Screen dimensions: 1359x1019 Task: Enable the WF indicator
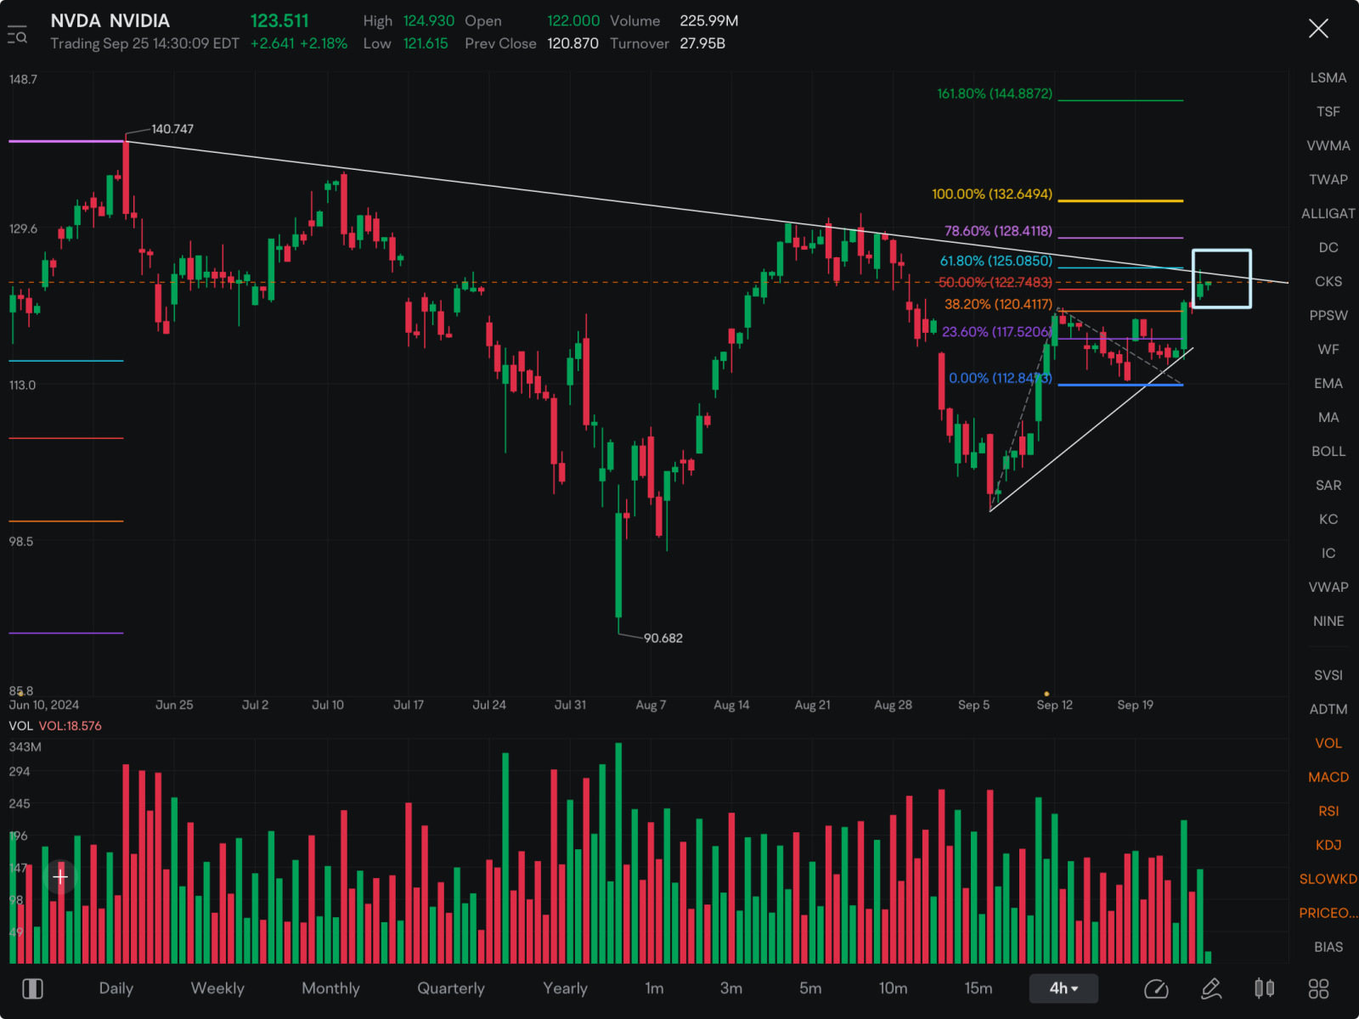[x=1328, y=350]
